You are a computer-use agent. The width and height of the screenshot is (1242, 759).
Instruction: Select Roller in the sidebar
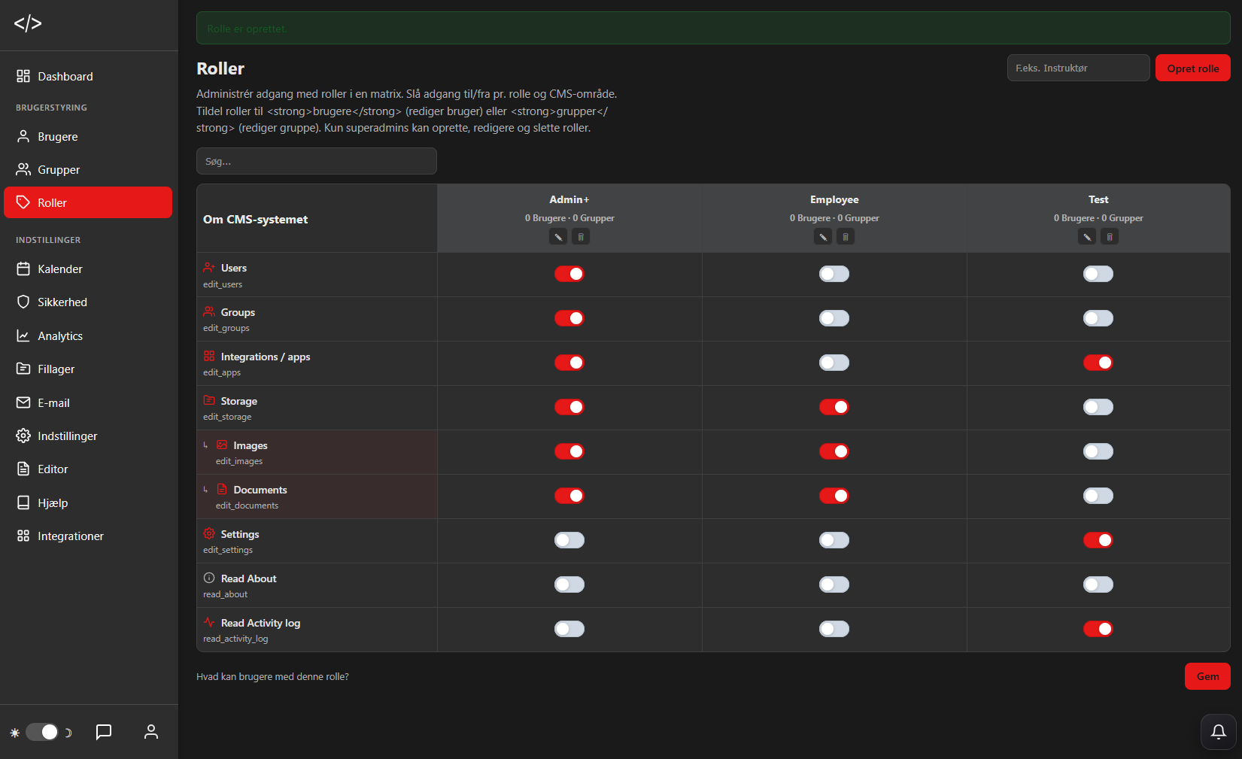88,202
